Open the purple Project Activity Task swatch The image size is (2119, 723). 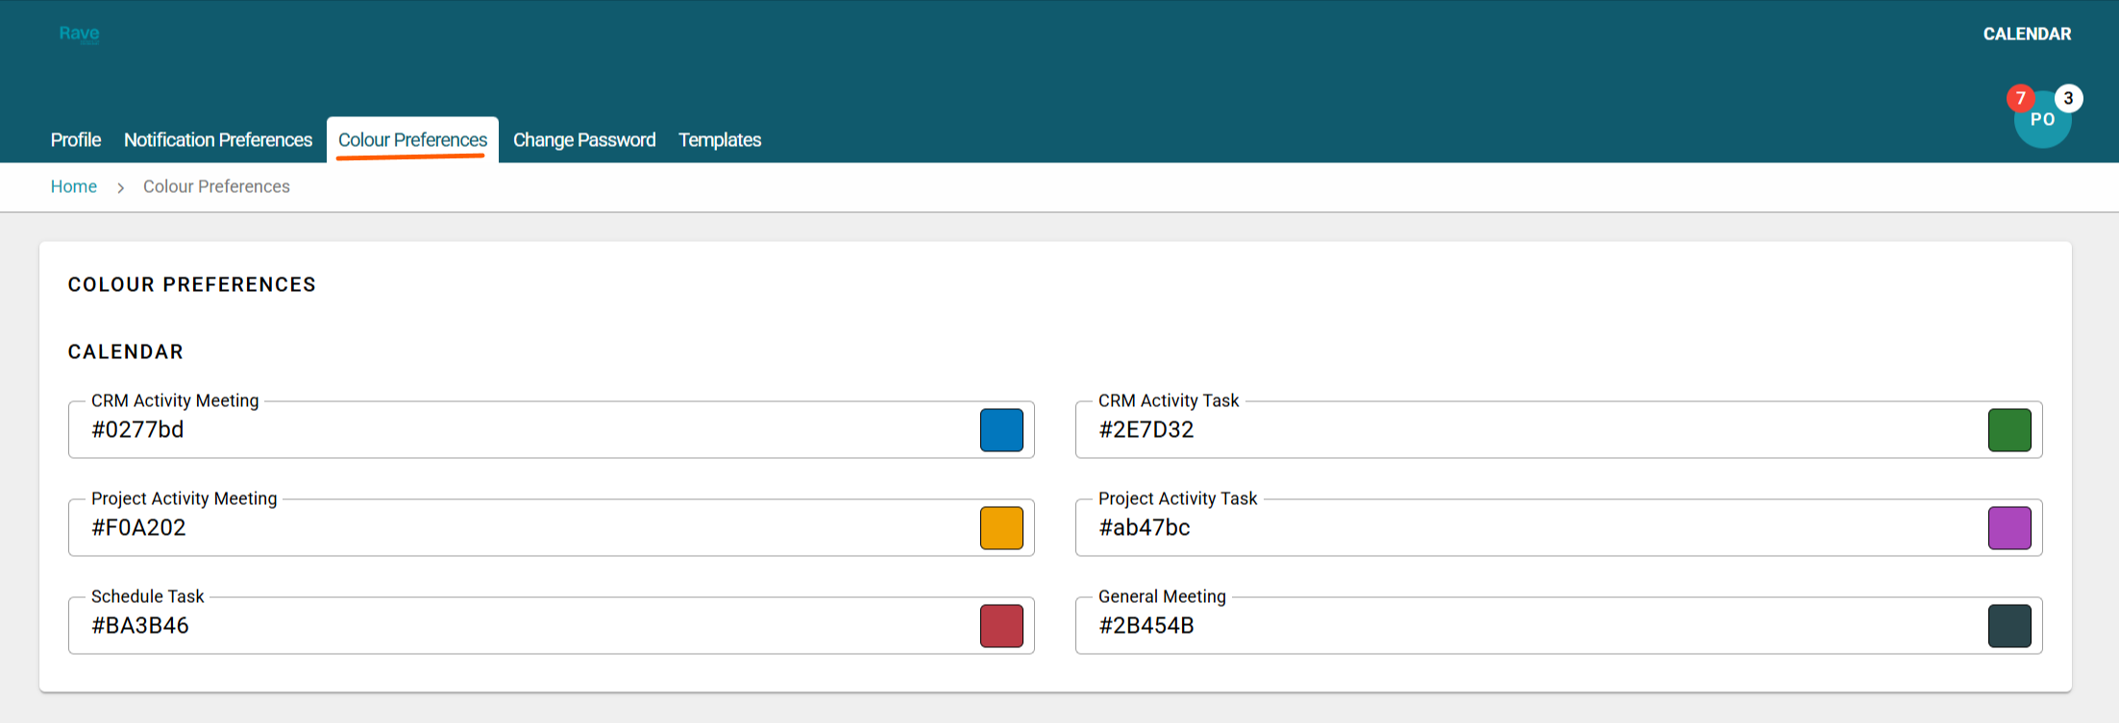(2008, 528)
